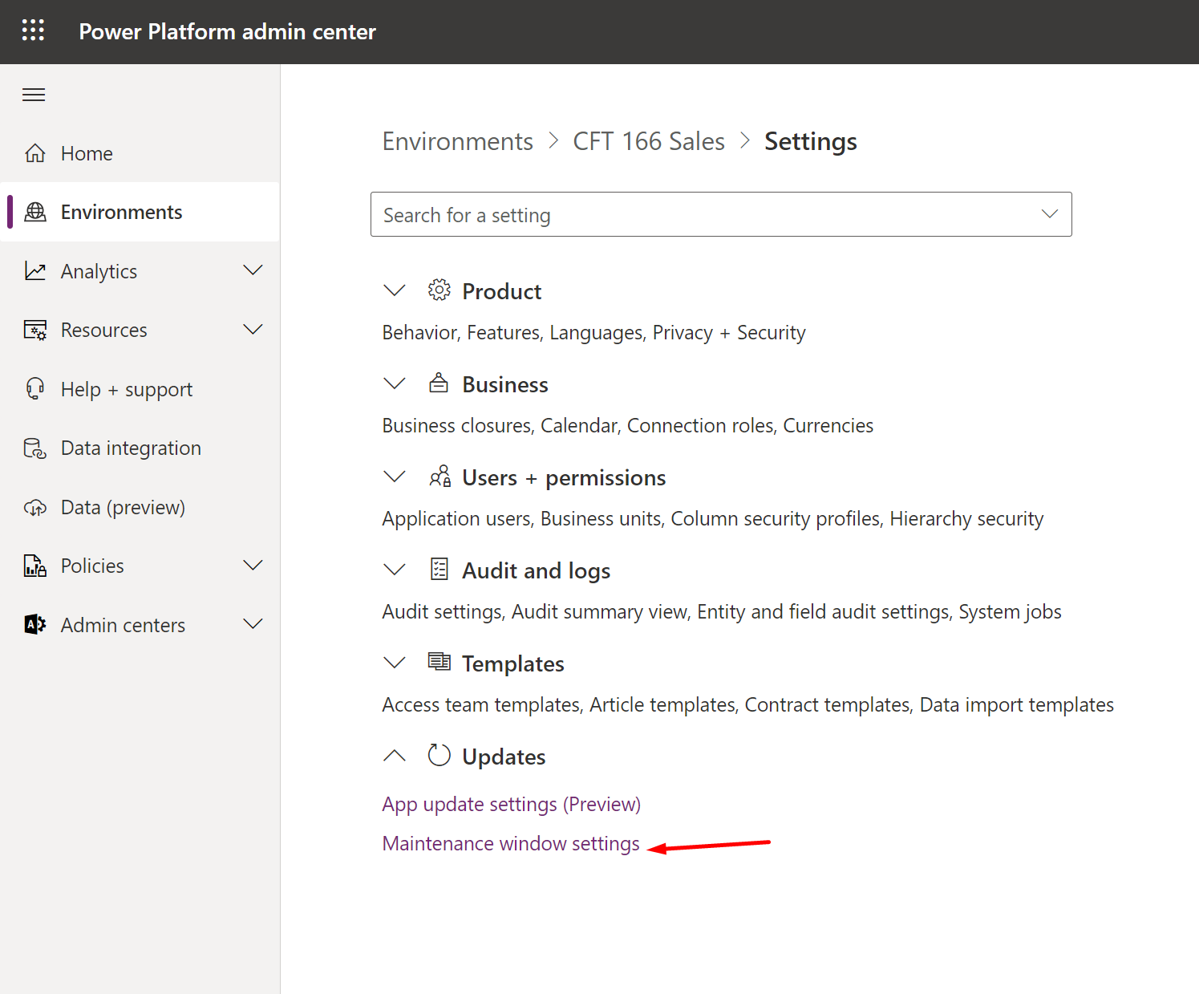This screenshot has height=994, width=1199.
Task: Expand the Admin centers section
Action: click(x=253, y=623)
